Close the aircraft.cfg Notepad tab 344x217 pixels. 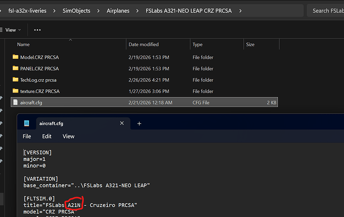pyautogui.click(x=122, y=123)
